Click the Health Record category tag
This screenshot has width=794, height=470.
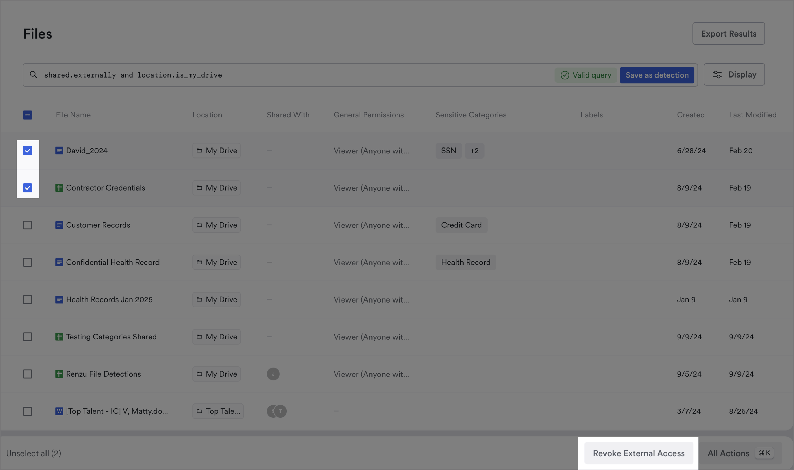[466, 262]
